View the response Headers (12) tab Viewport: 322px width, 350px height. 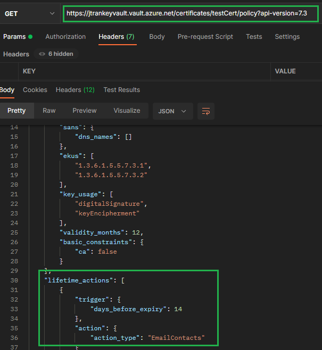tap(75, 90)
